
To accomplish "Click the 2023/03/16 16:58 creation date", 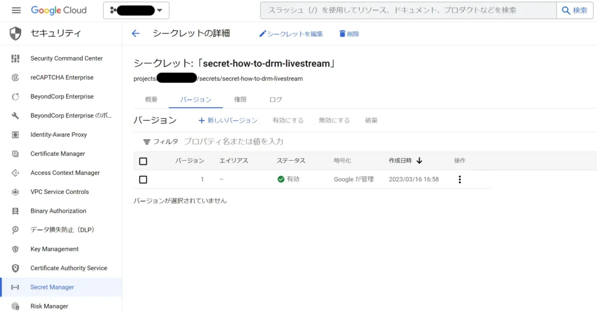I will pyautogui.click(x=413, y=179).
